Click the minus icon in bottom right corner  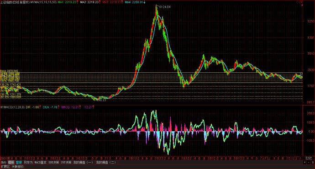pyautogui.click(x=309, y=162)
